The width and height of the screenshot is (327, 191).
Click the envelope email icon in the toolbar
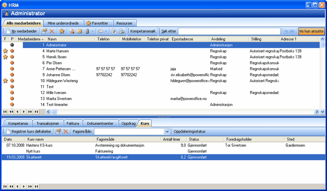[79, 31]
